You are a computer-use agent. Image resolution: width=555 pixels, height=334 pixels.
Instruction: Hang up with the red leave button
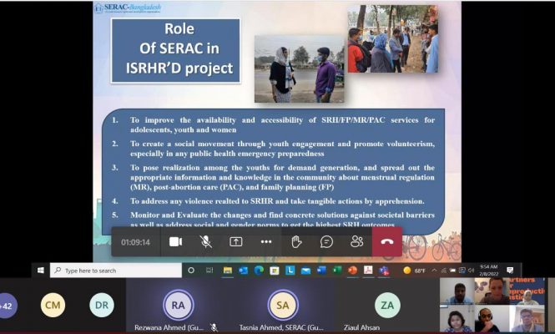click(x=387, y=241)
